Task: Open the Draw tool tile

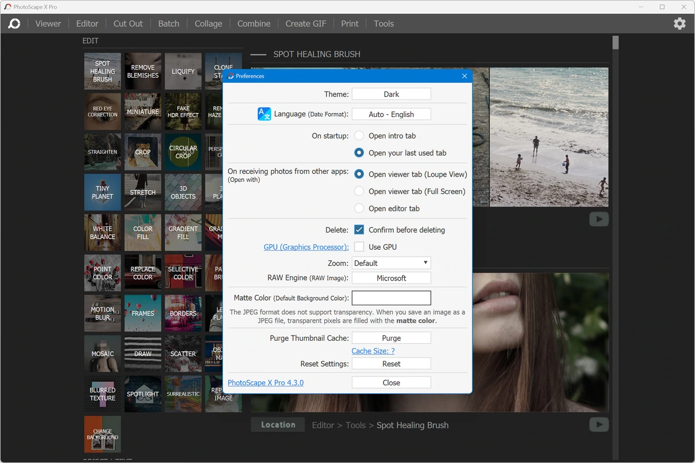Action: [142, 353]
